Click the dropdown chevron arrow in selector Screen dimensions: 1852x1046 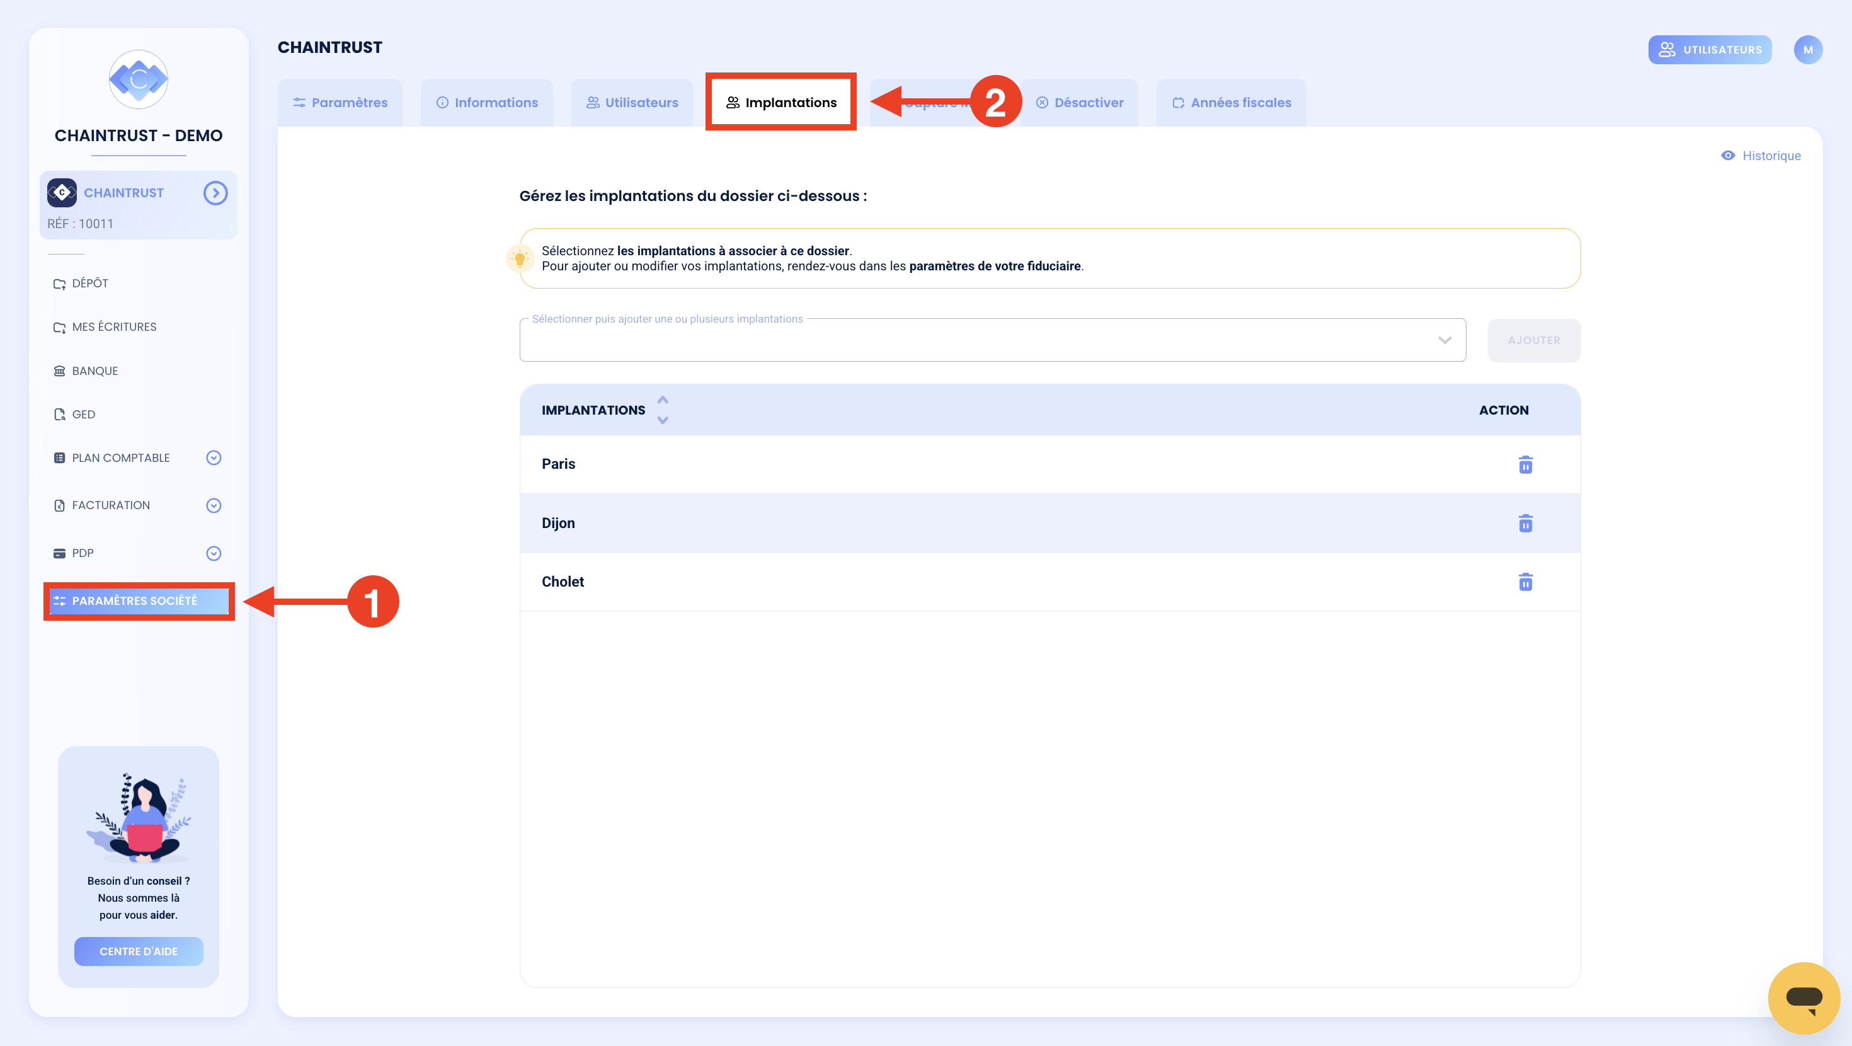(x=1444, y=340)
